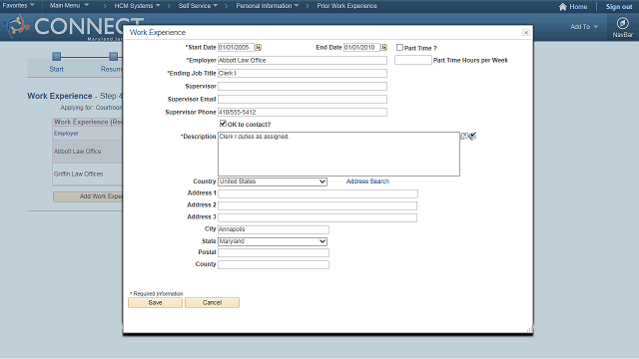Close the Work Experience dialog
Viewport: 639px width, 359px height.
coord(526,33)
